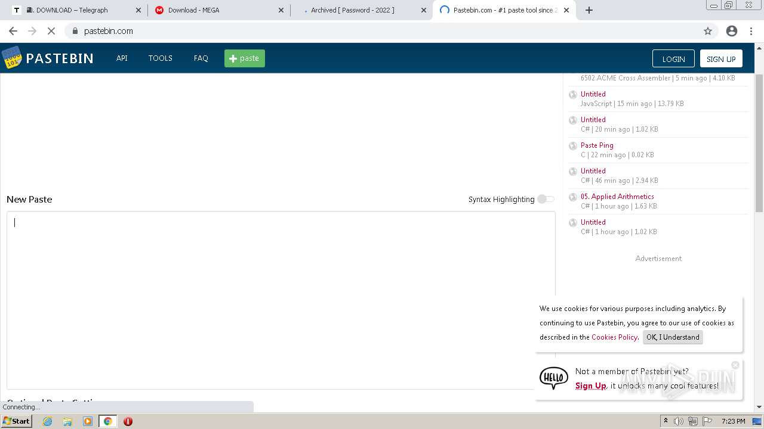Launch Internet Explorer from taskbar
764x429 pixels.
click(47, 421)
